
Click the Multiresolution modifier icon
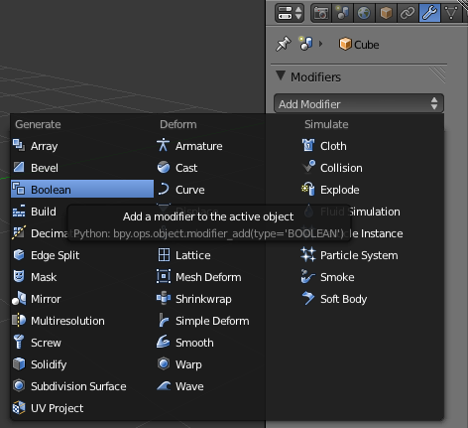[x=19, y=321]
